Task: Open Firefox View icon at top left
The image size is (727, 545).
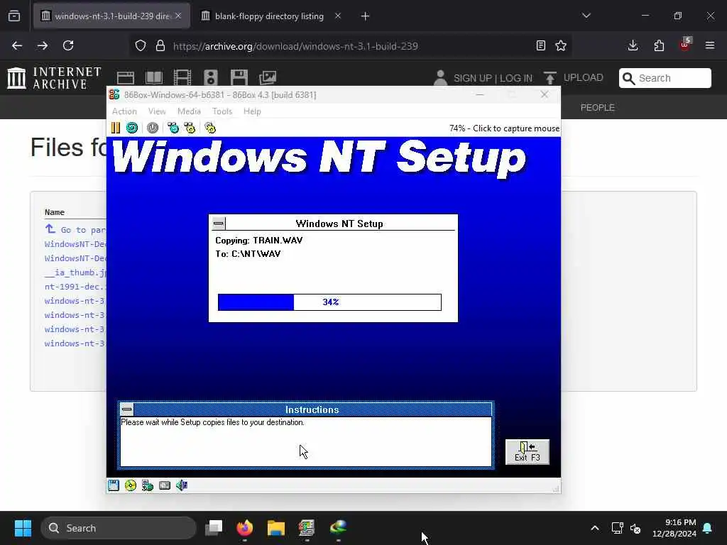Action: click(14, 16)
